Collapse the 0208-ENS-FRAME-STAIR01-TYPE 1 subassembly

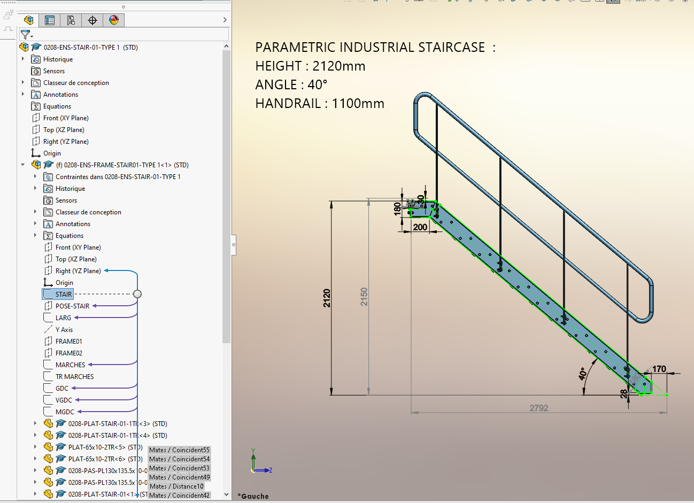(23, 165)
